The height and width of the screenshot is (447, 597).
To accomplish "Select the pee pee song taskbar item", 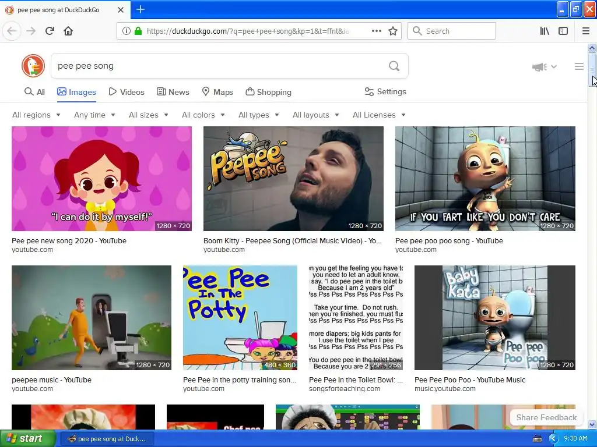I will point(107,439).
